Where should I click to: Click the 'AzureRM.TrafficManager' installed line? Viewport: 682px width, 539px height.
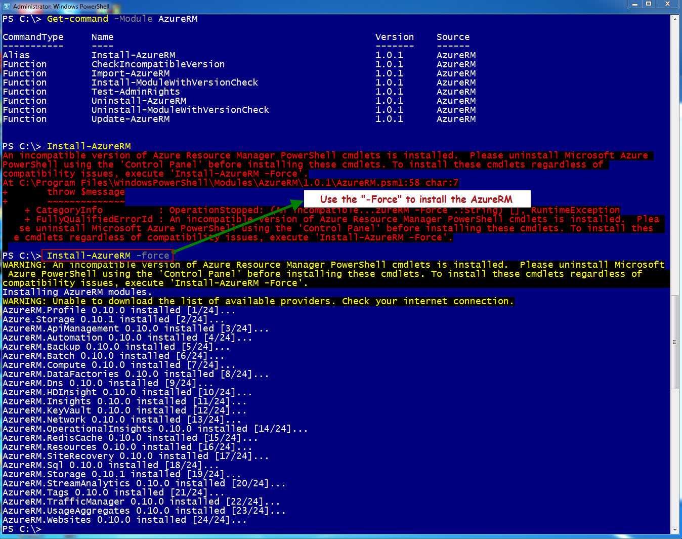pyautogui.click(x=141, y=502)
